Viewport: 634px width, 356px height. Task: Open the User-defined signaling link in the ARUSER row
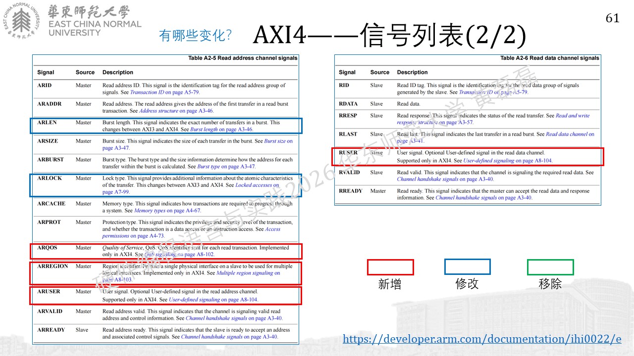[213, 300]
